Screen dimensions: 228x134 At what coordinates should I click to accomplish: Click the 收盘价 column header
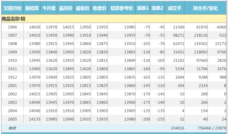coord(100,8)
